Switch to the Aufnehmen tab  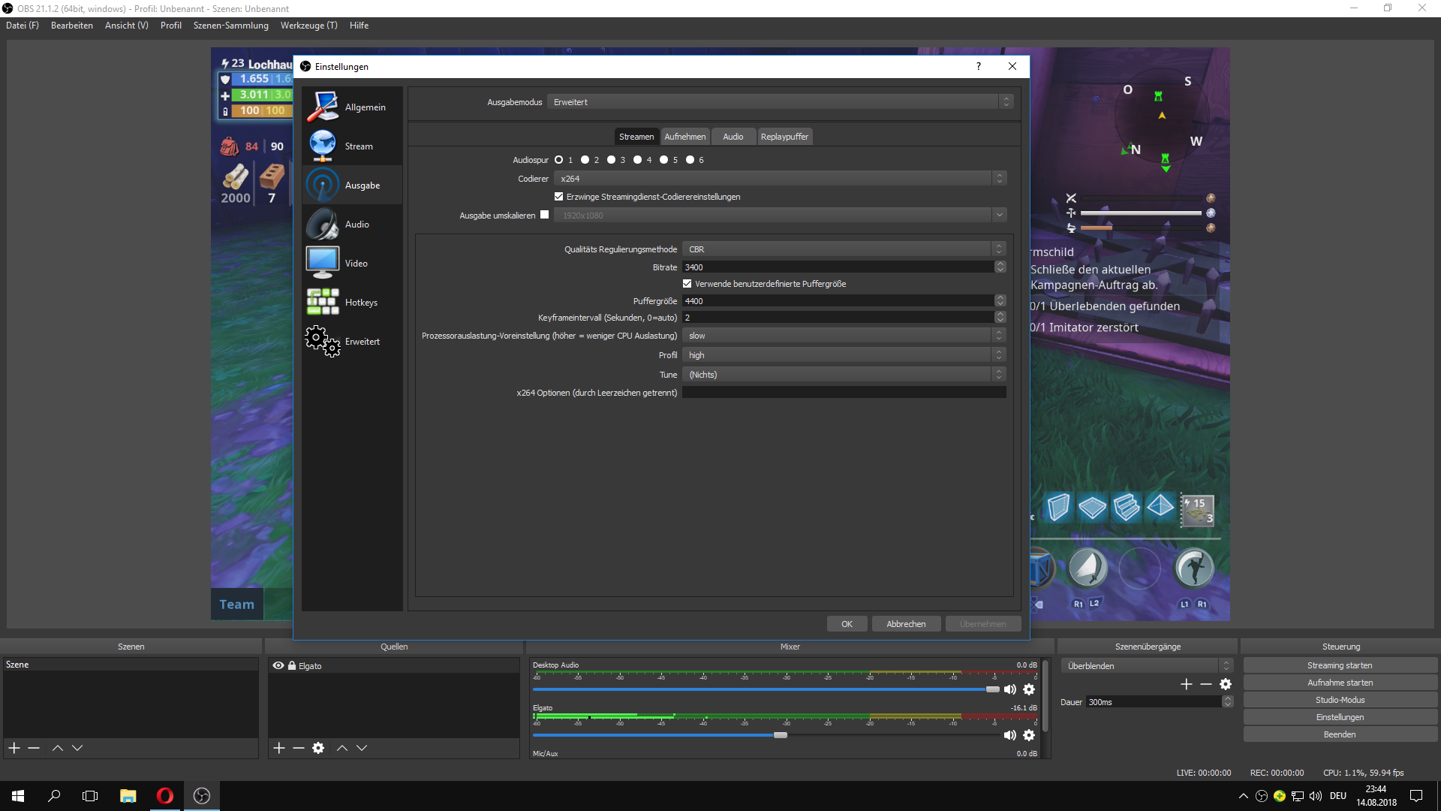click(x=684, y=137)
